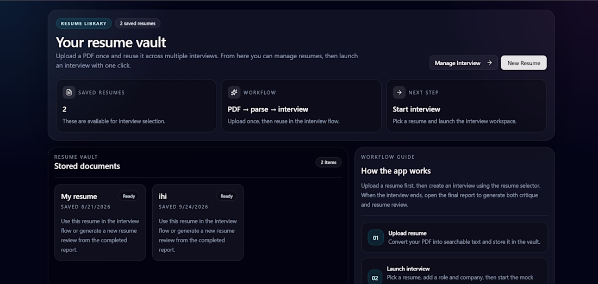The image size is (598, 284).
Task: Open the ihi resume card
Action: pyautogui.click(x=197, y=223)
